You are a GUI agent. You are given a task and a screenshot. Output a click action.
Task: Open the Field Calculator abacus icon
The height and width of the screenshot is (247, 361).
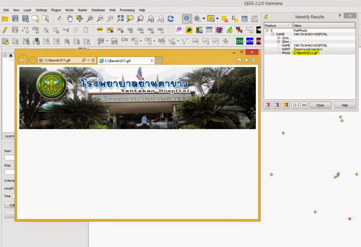coord(255,19)
